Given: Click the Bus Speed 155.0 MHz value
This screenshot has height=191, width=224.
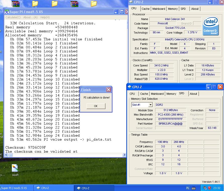Looking at the screenshot, I should pos(161,74).
